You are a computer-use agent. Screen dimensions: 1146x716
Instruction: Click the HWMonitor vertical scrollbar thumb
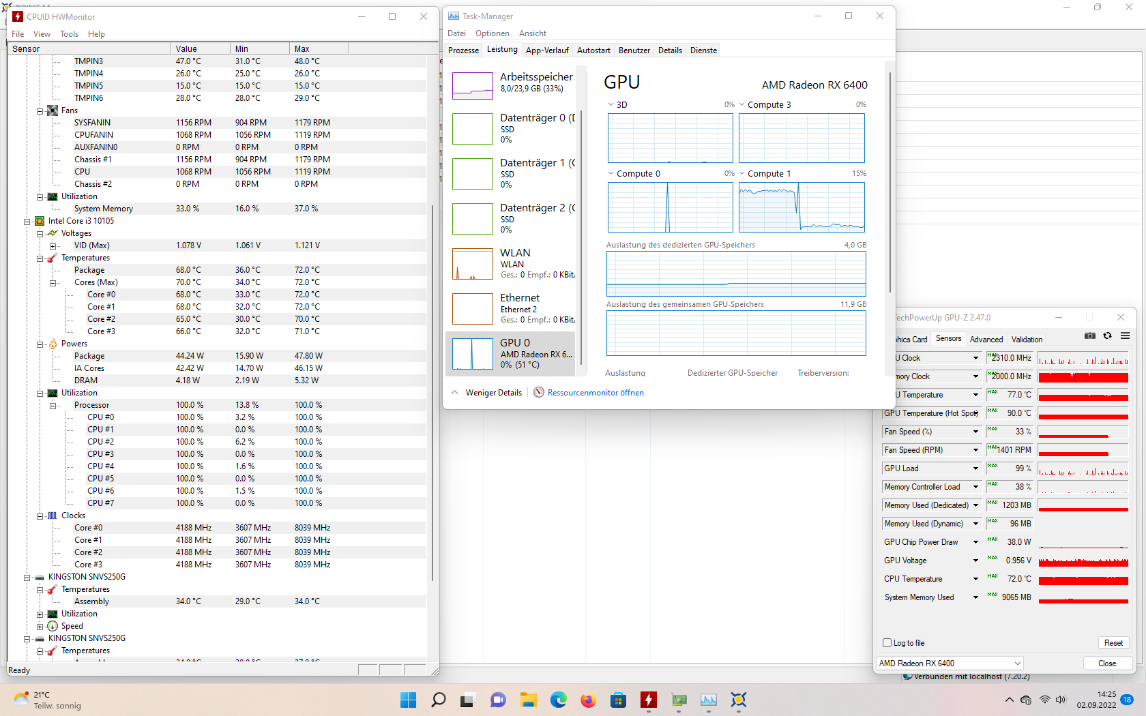pos(432,392)
